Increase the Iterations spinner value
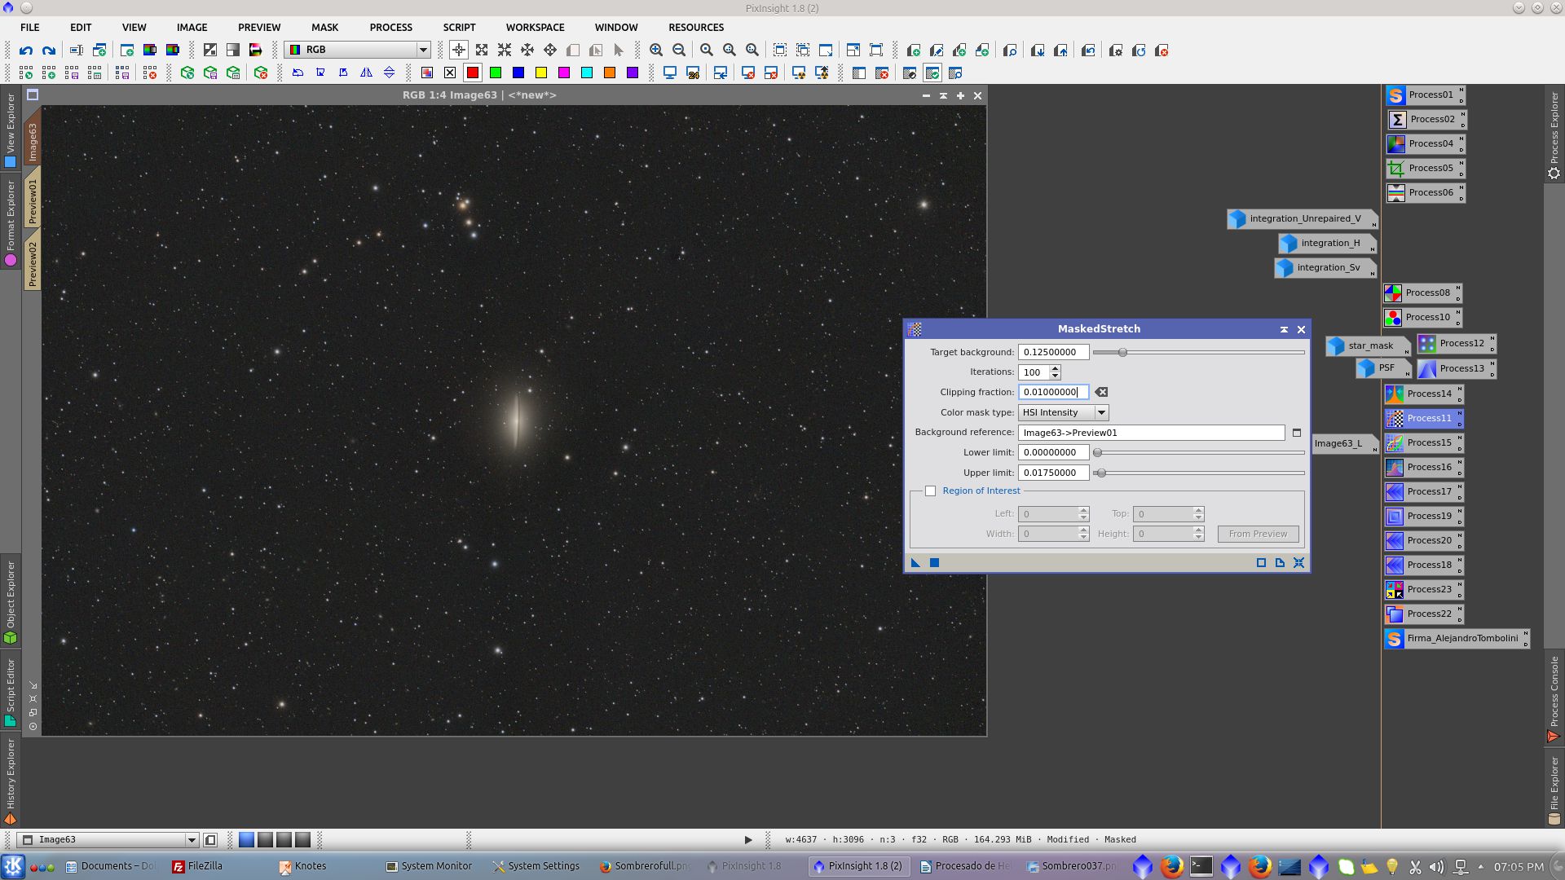 tap(1055, 368)
